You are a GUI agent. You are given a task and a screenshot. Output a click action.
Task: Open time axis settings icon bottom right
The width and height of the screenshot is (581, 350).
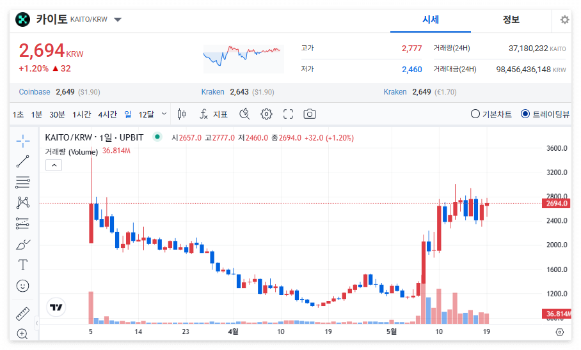pyautogui.click(x=559, y=332)
